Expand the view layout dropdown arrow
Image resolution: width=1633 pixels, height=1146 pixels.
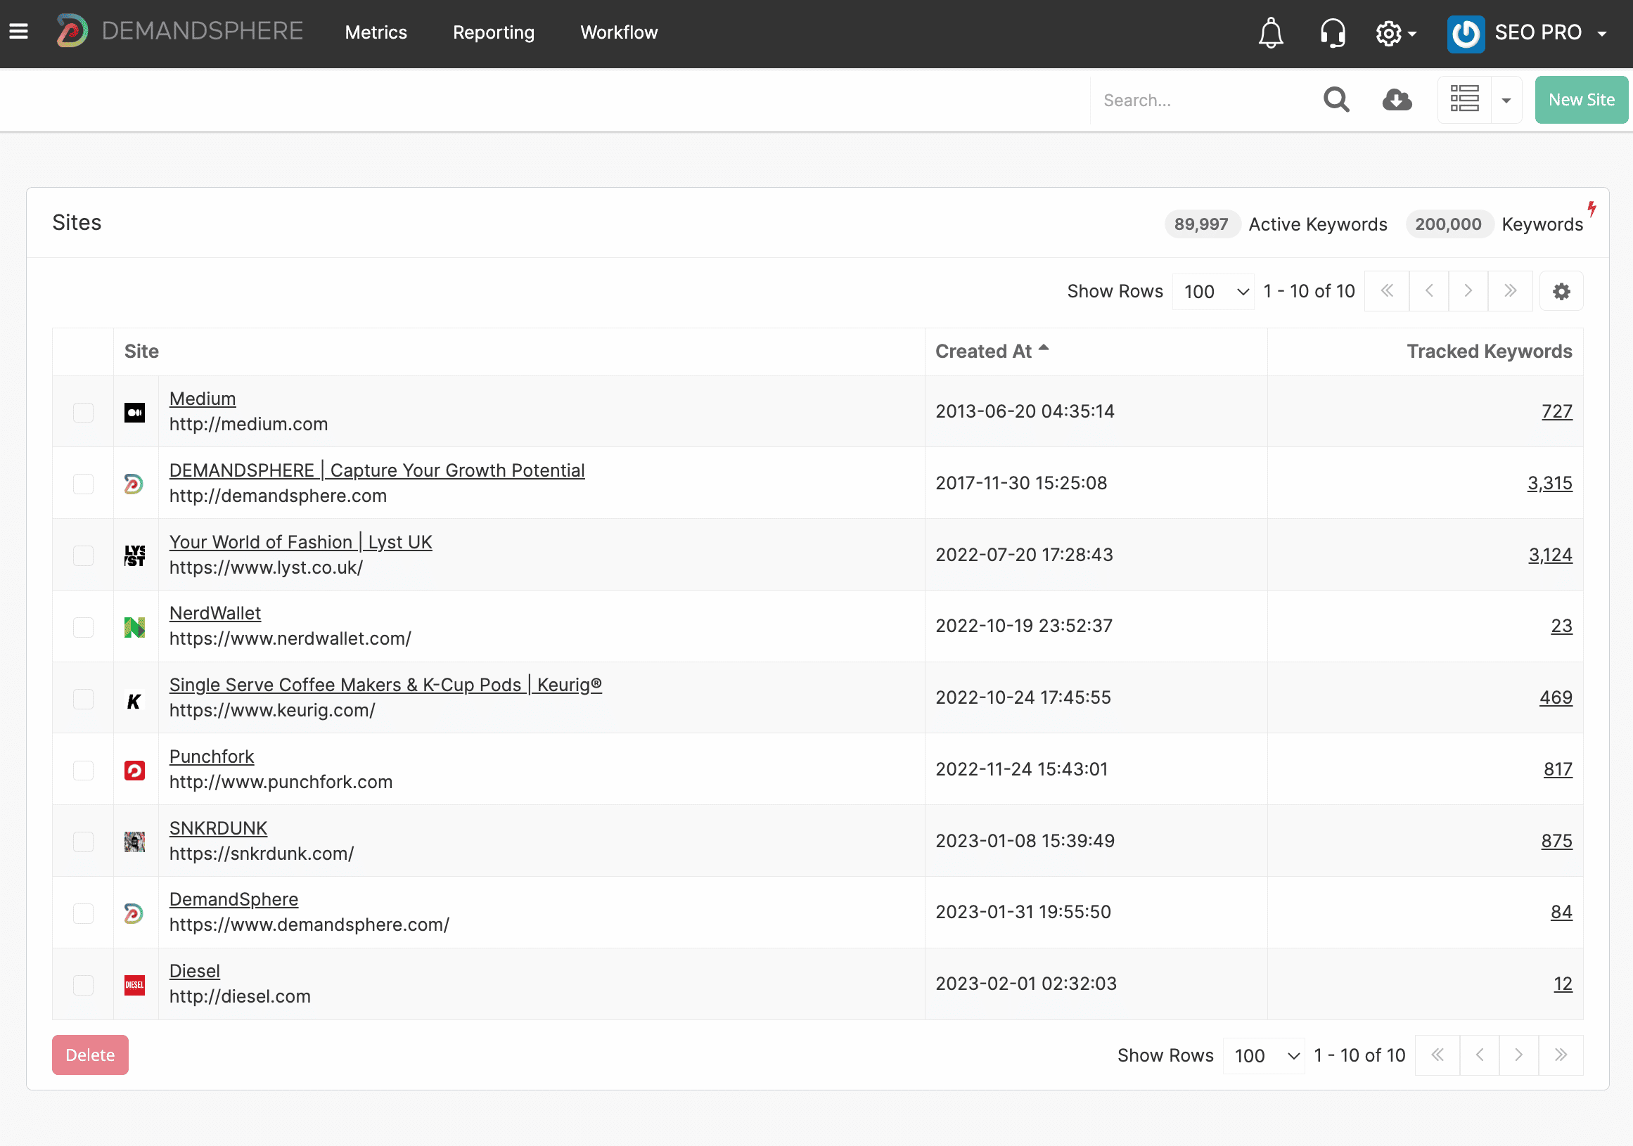click(x=1506, y=100)
